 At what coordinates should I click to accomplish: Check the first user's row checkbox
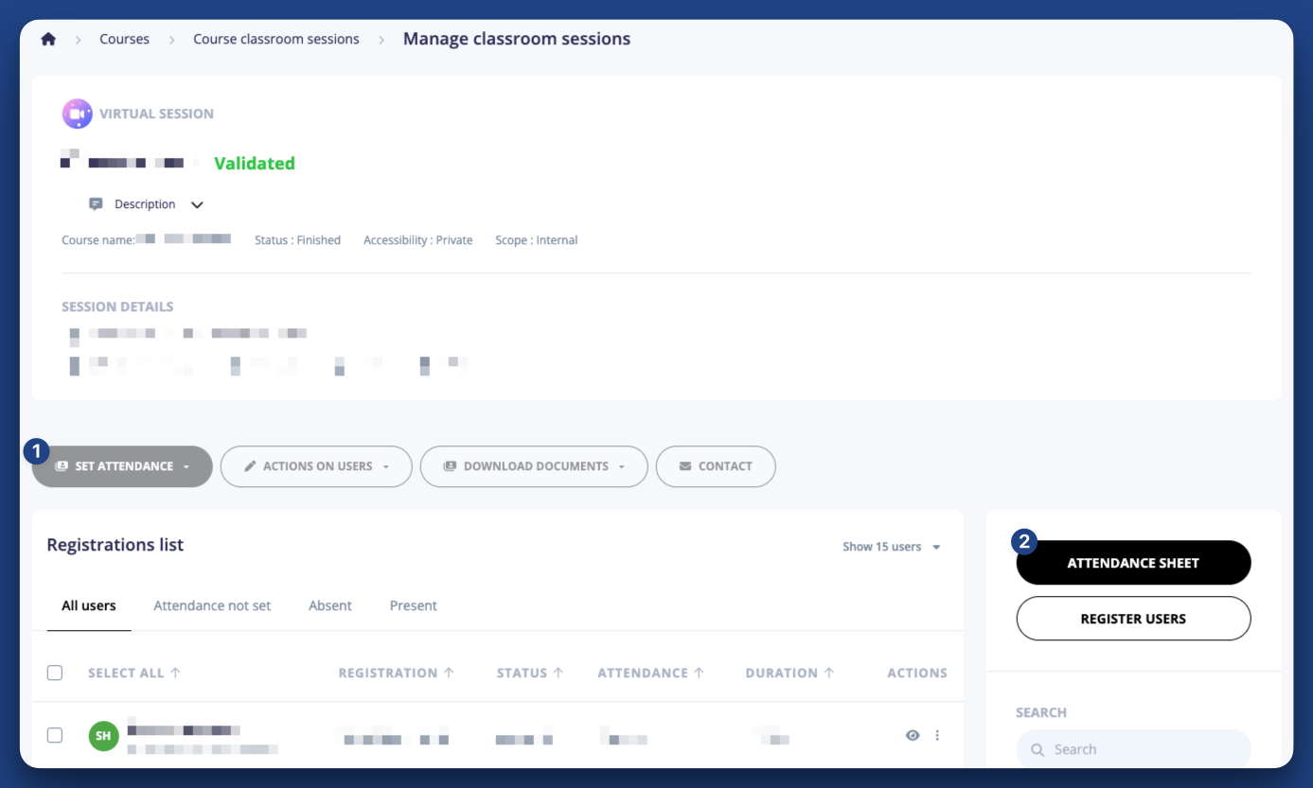54,735
